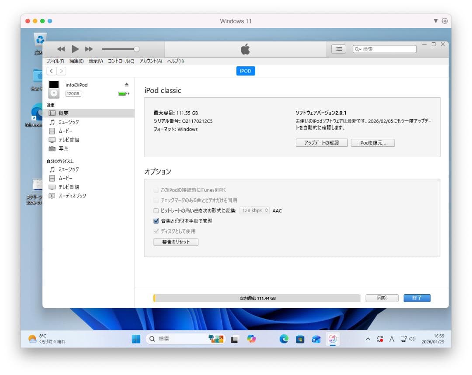Click the iPod thumbnail in the sidebar
Image resolution: width=472 pixels, height=375 pixels.
(53, 88)
